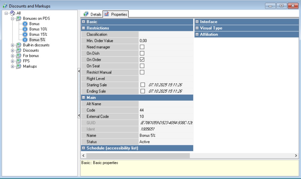Screen dimensions: 301x179
Task: Click the horizontal scrollbar right arrow
Action: 296,155
